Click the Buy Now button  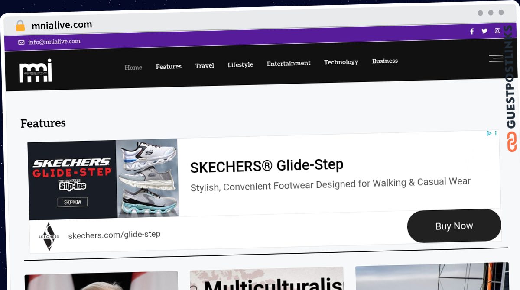coord(454,226)
